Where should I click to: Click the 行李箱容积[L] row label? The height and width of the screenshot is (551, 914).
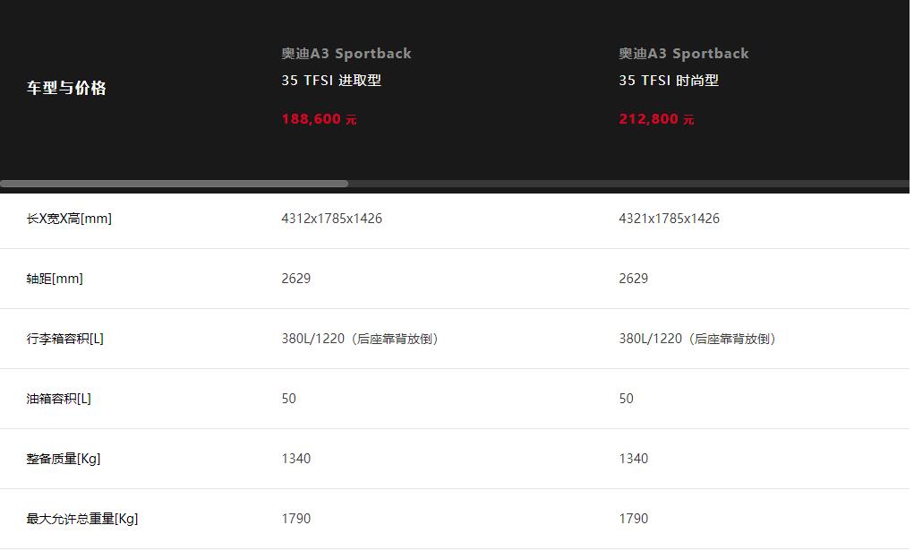click(x=64, y=340)
